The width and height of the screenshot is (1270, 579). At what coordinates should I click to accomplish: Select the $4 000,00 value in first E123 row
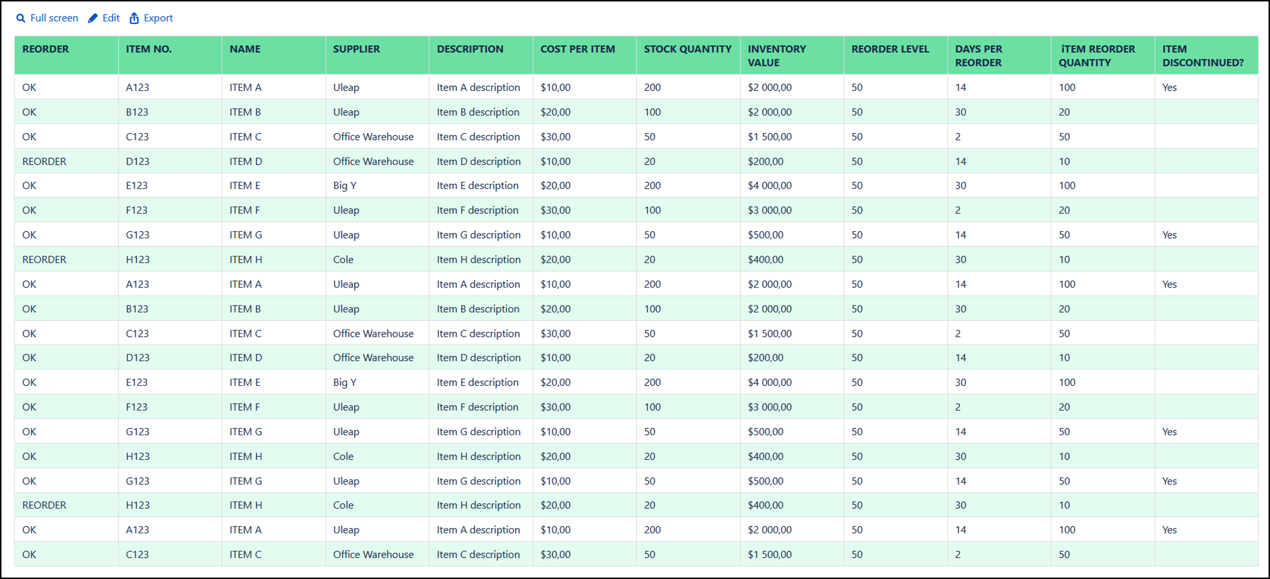pos(769,186)
